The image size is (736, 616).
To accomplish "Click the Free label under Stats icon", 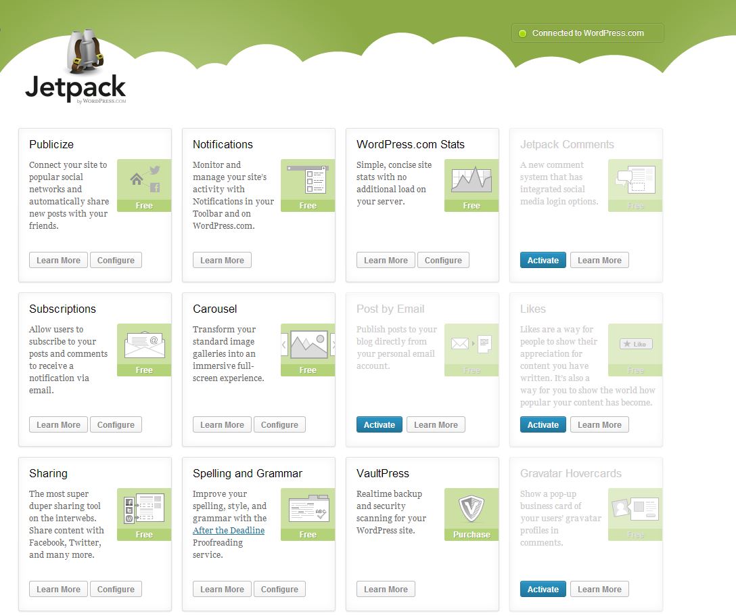I will tap(471, 206).
